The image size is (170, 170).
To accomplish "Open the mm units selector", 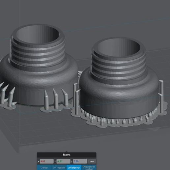I will [92, 161].
